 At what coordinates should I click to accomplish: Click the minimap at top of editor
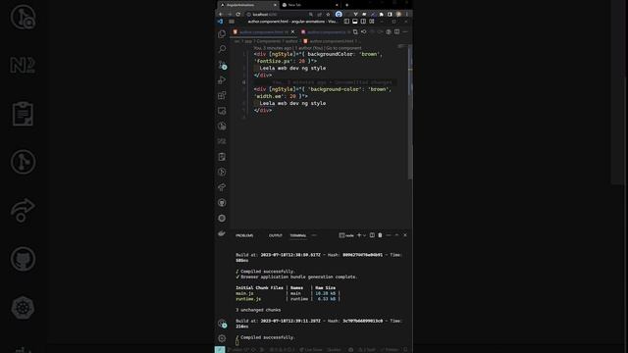402,47
